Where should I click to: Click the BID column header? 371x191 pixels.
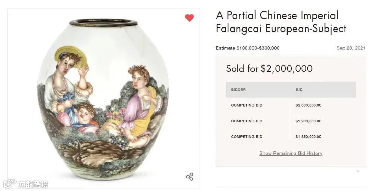[x=299, y=90]
